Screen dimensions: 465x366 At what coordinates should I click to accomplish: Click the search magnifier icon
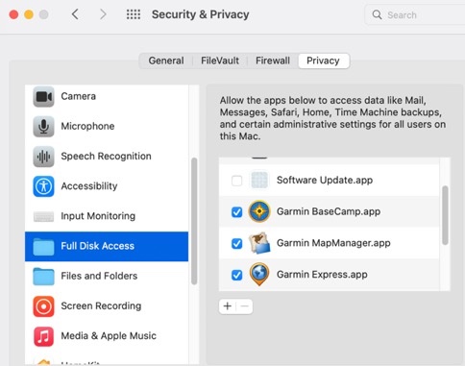coord(377,14)
